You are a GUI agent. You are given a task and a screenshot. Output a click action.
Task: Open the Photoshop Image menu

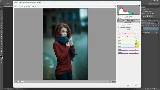pyautogui.click(x=11, y=1)
